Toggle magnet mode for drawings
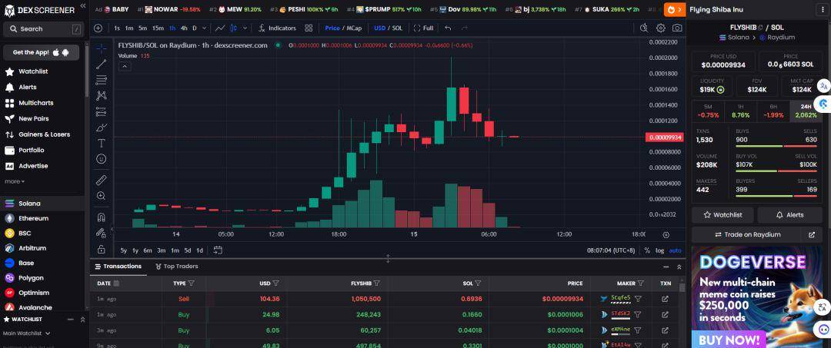Screen dimensions: 831x348 [102, 217]
